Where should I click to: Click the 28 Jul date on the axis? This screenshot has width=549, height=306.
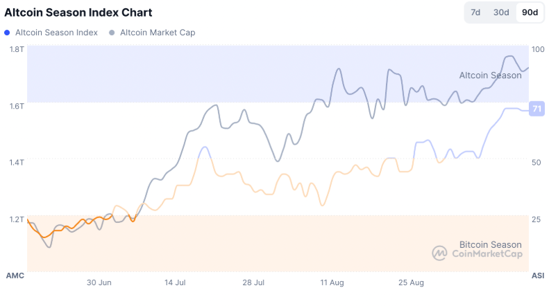[x=254, y=282]
